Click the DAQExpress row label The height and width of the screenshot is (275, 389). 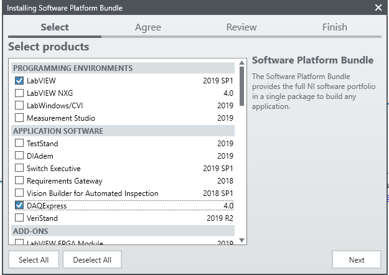(x=47, y=206)
